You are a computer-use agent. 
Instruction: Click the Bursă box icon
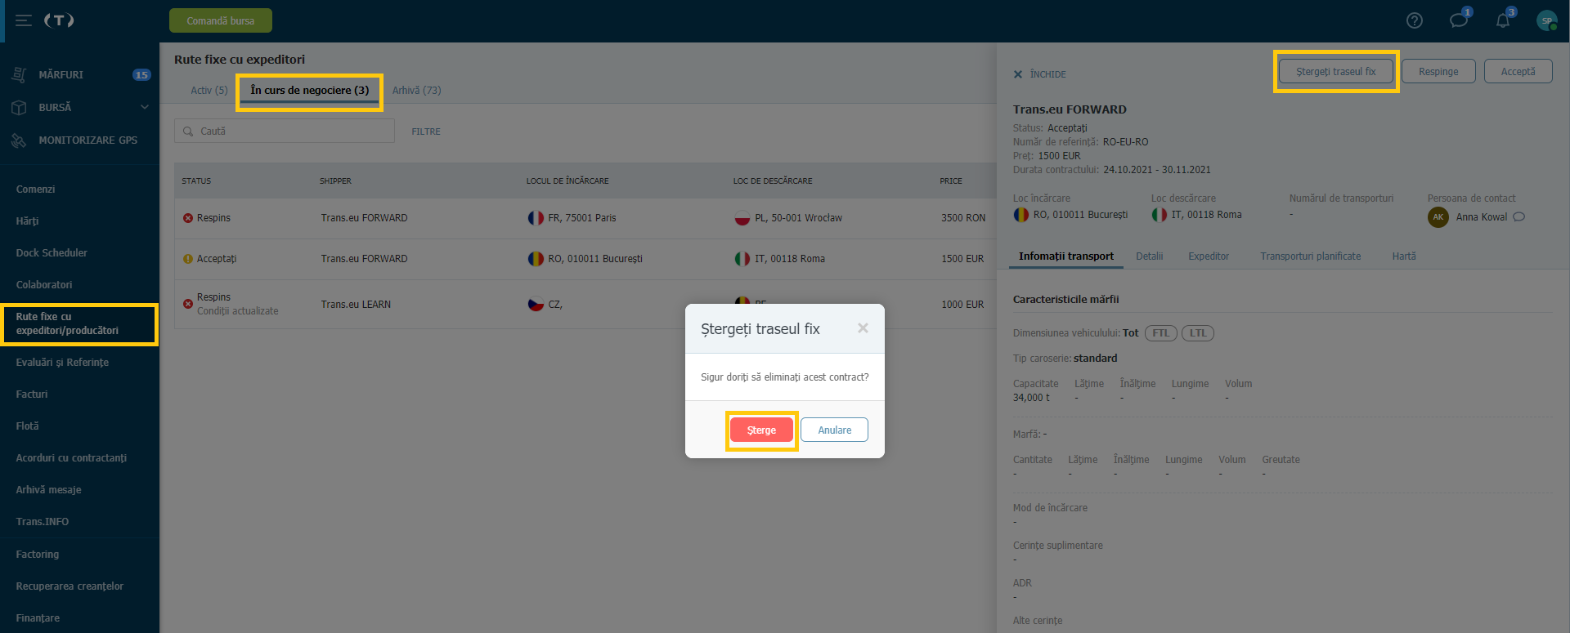click(x=19, y=107)
